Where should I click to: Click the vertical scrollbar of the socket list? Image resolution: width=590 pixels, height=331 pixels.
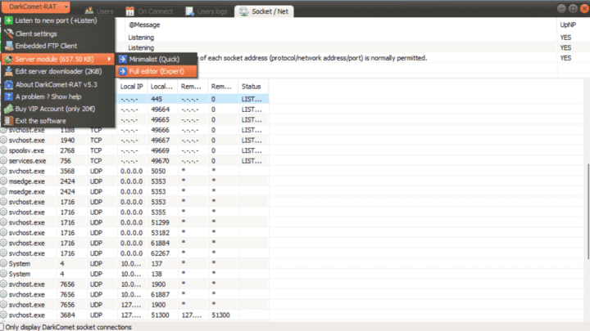pyautogui.click(x=588, y=211)
